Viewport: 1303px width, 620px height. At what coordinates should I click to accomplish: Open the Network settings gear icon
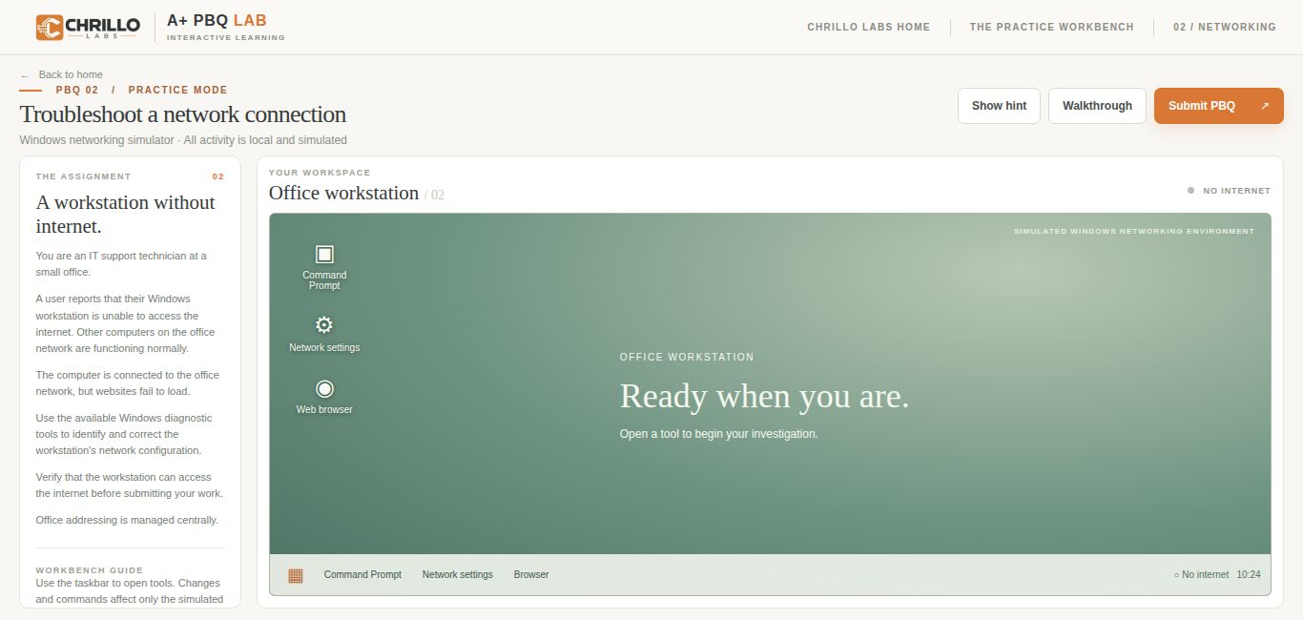coord(324,324)
